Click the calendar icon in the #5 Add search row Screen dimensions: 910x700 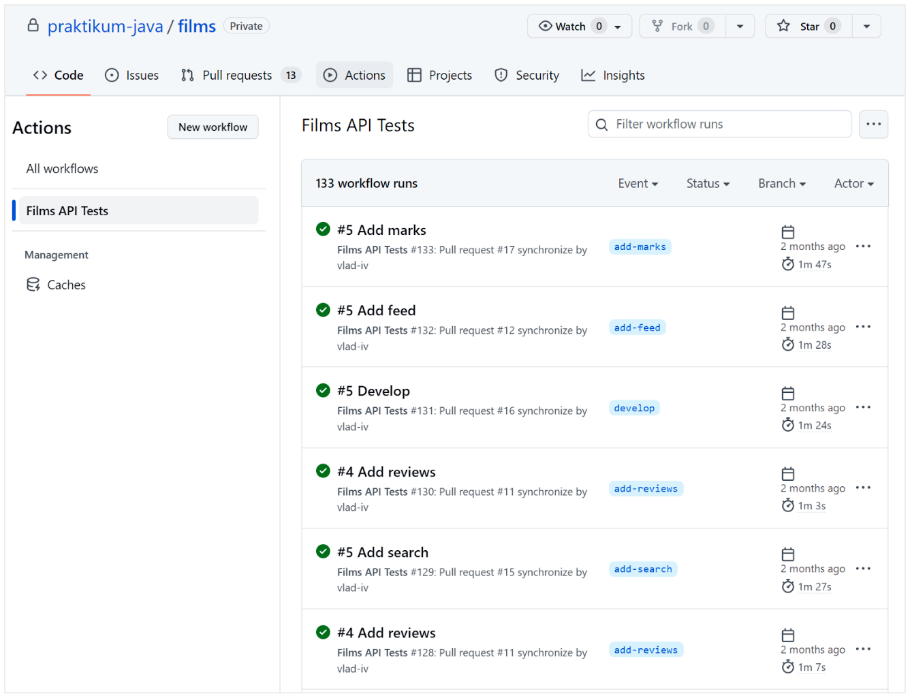click(788, 554)
